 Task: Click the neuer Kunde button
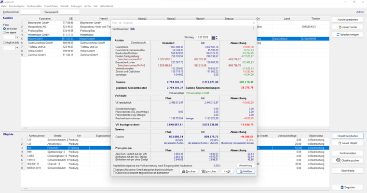tap(347, 27)
